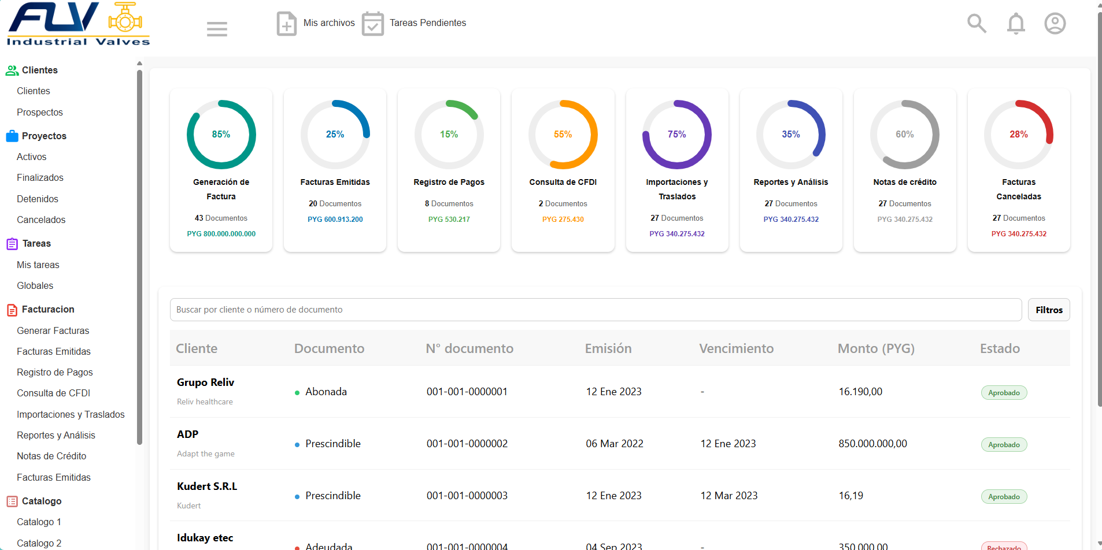Click the Tareas clipboard icon
Viewport: 1102px width, 550px height.
[x=12, y=244]
